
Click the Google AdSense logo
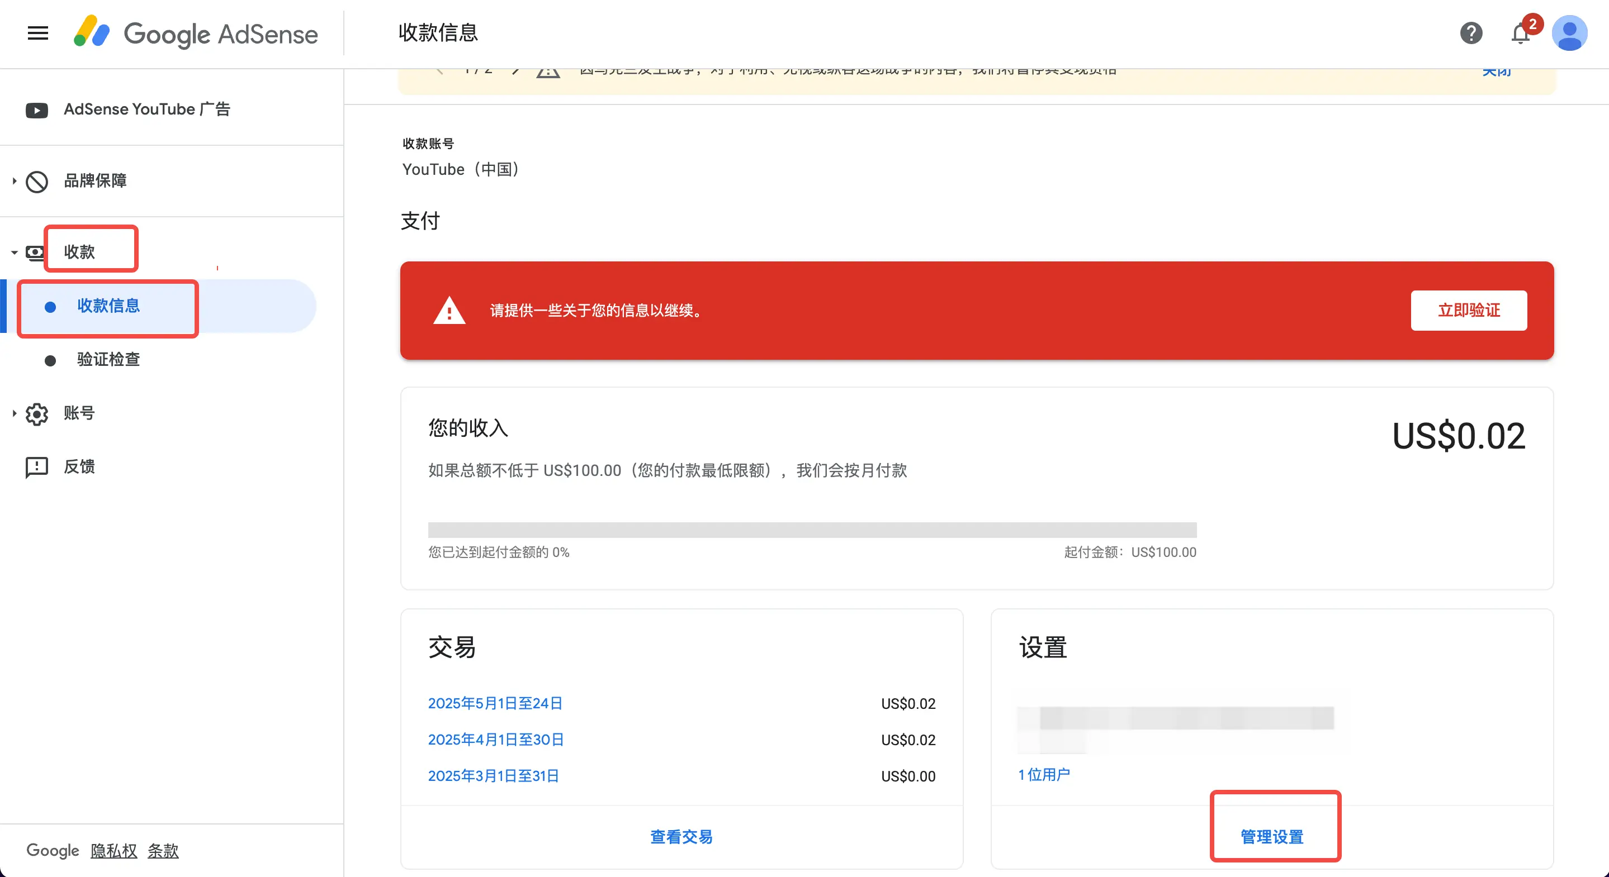tap(196, 33)
